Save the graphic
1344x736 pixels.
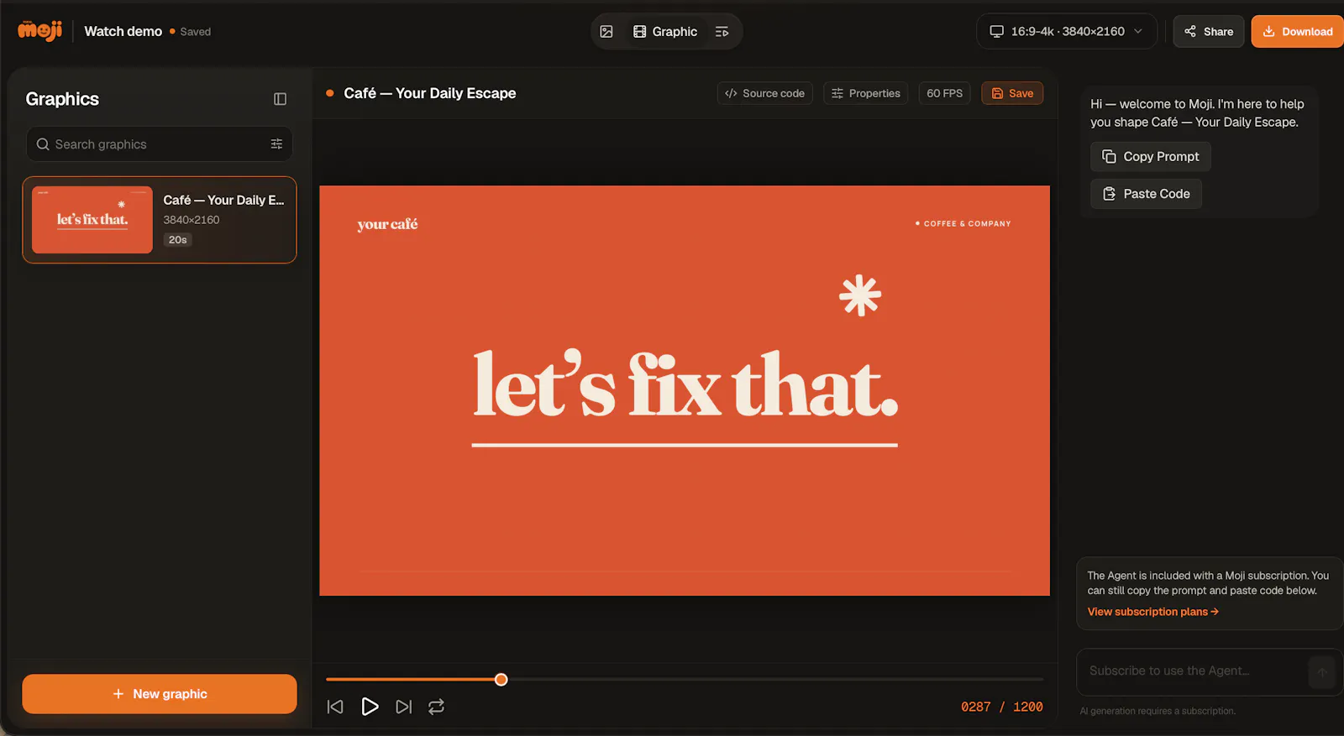1012,93
